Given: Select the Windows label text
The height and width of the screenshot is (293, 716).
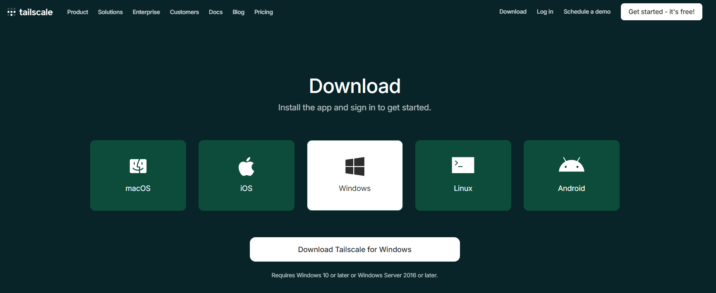Looking at the screenshot, I should 355,188.
